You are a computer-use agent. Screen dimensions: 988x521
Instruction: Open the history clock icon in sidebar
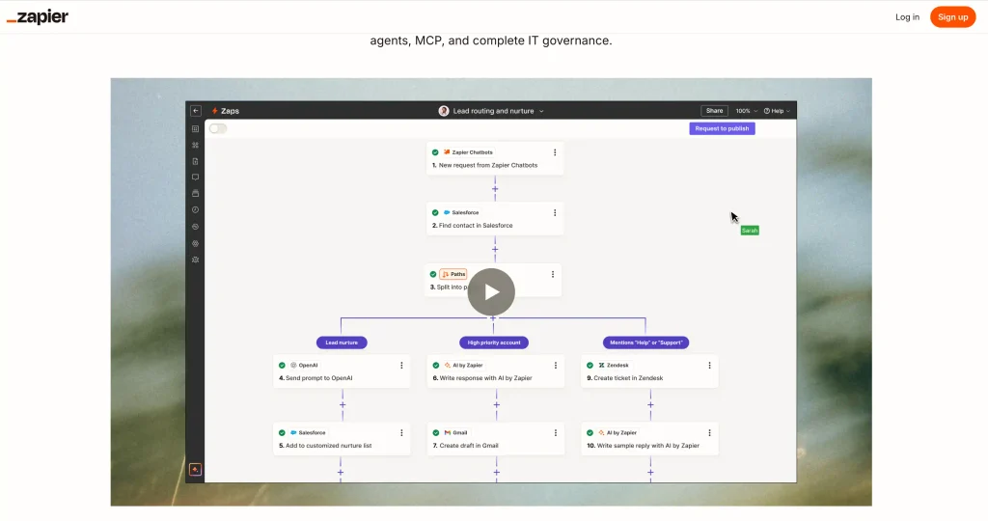[195, 209]
